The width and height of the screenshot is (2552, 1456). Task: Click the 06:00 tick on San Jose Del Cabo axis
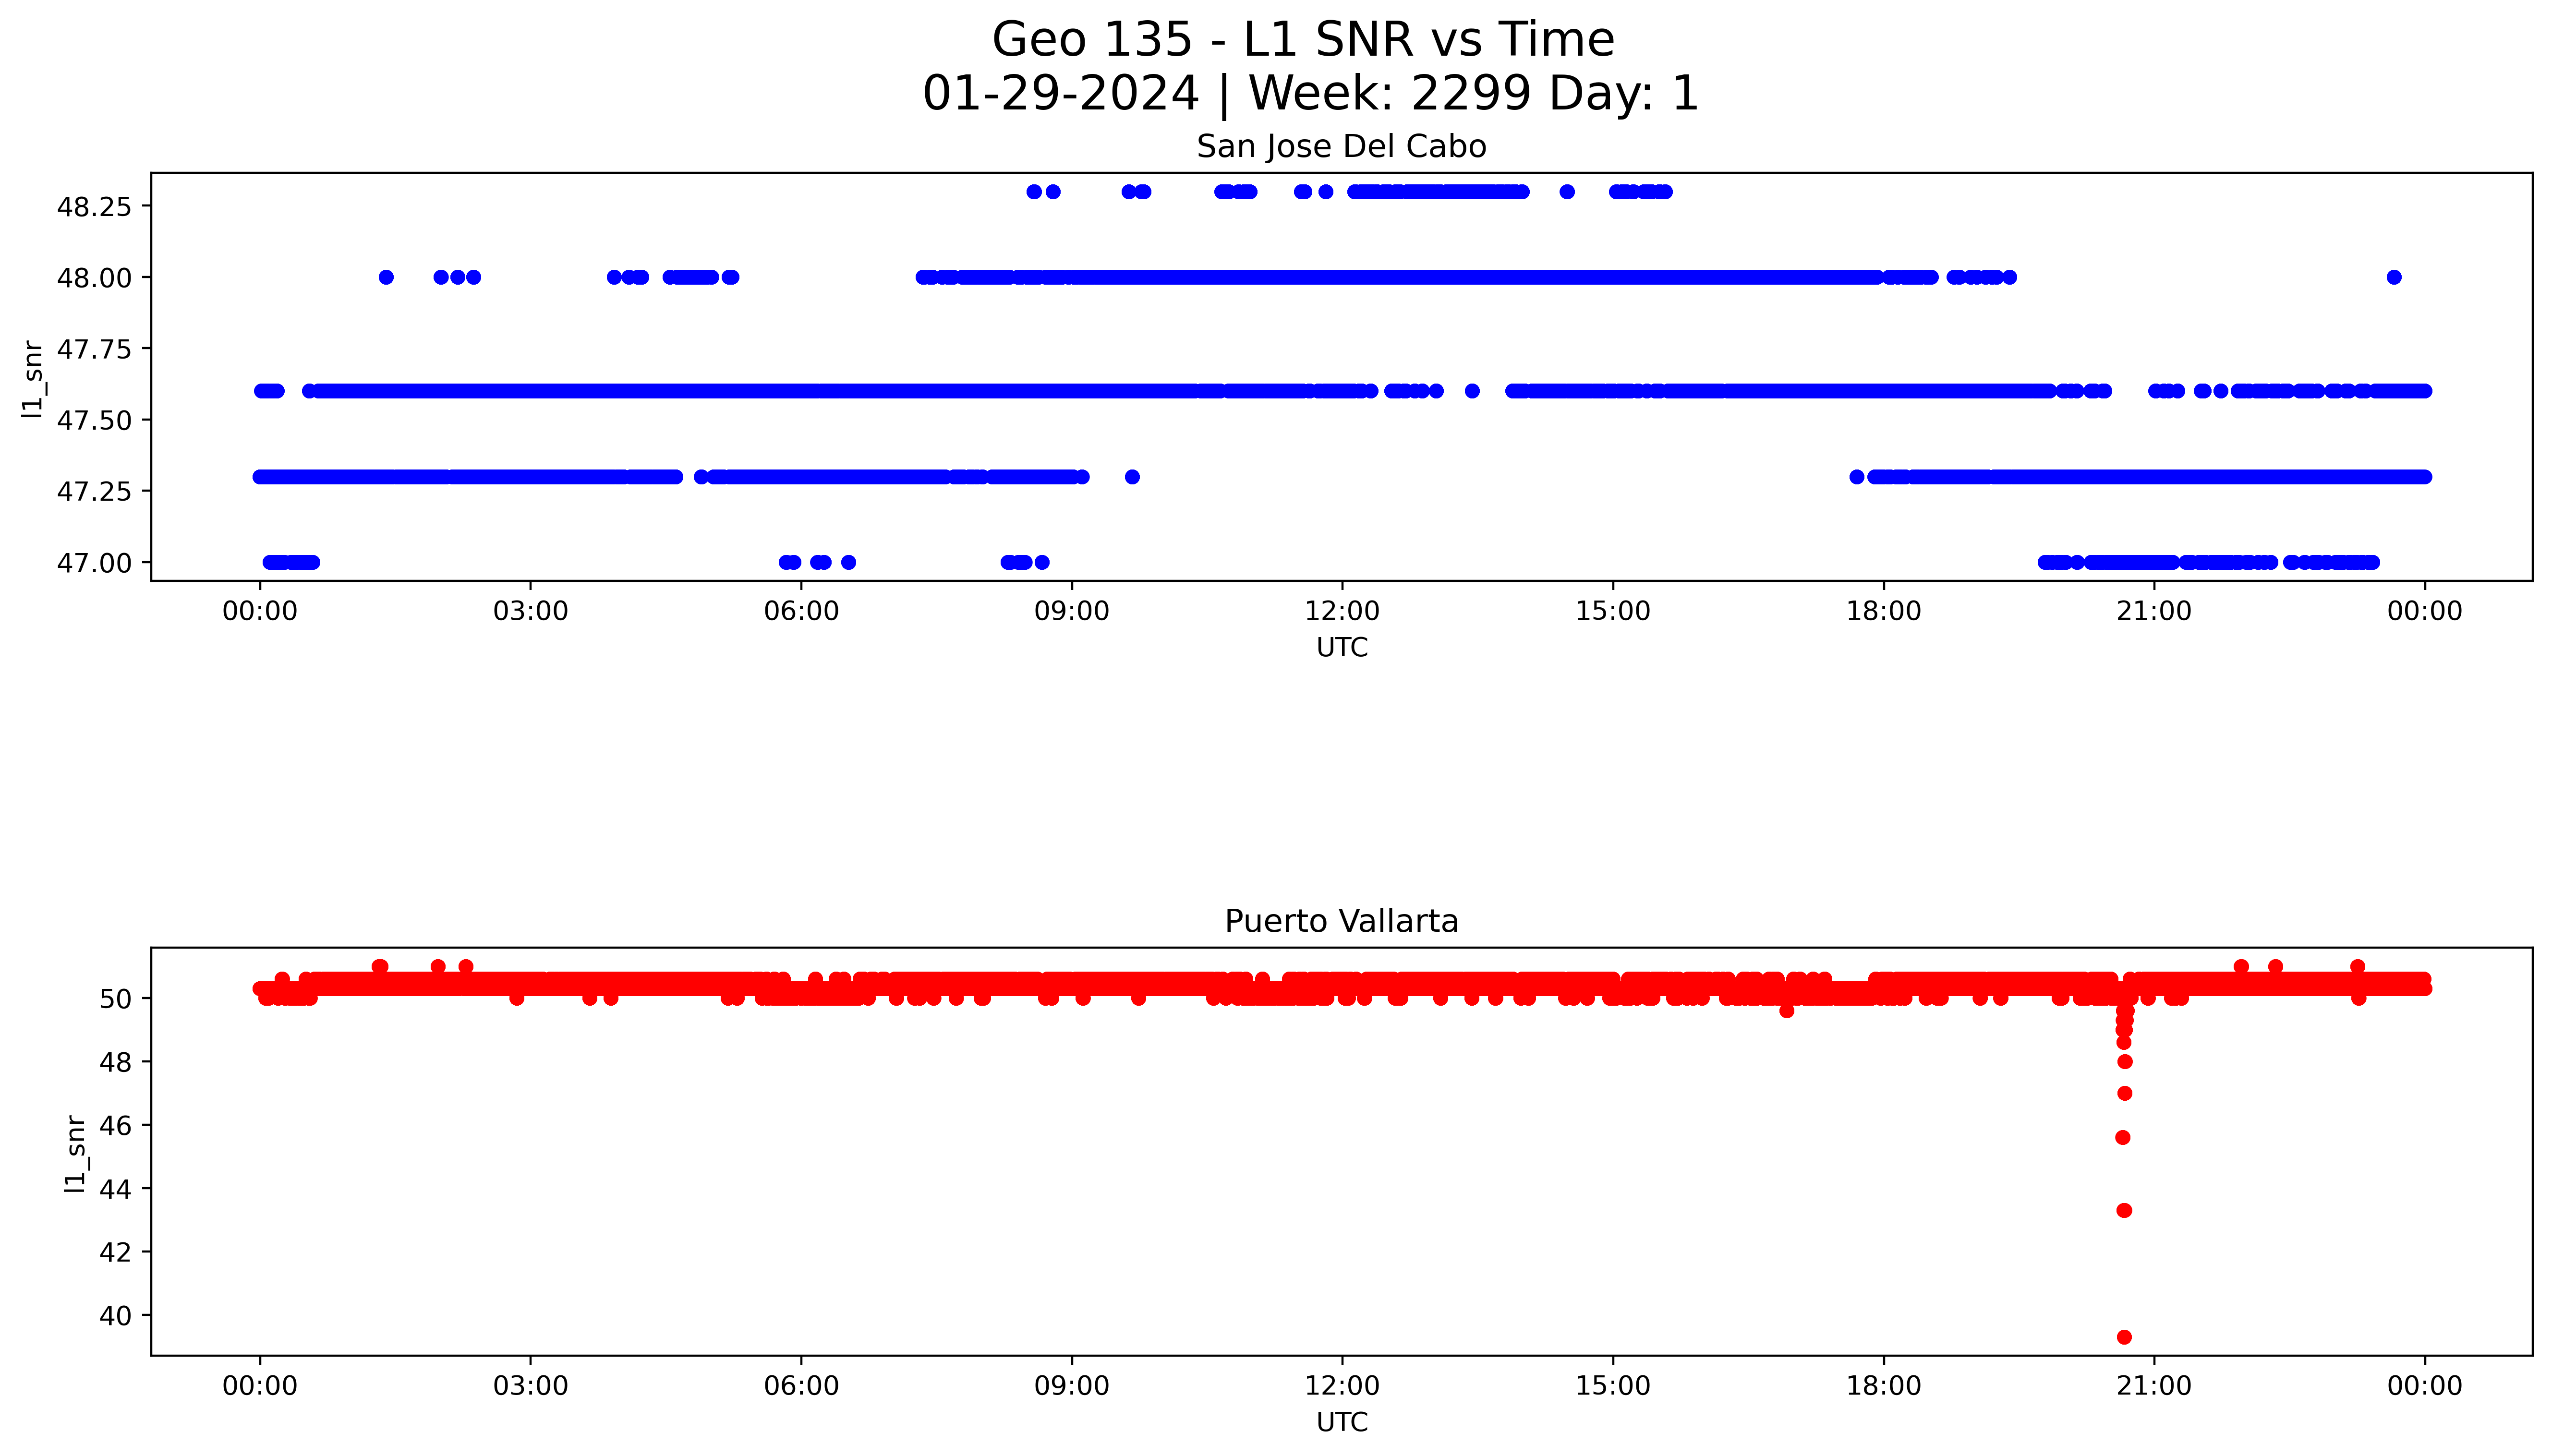point(801,611)
